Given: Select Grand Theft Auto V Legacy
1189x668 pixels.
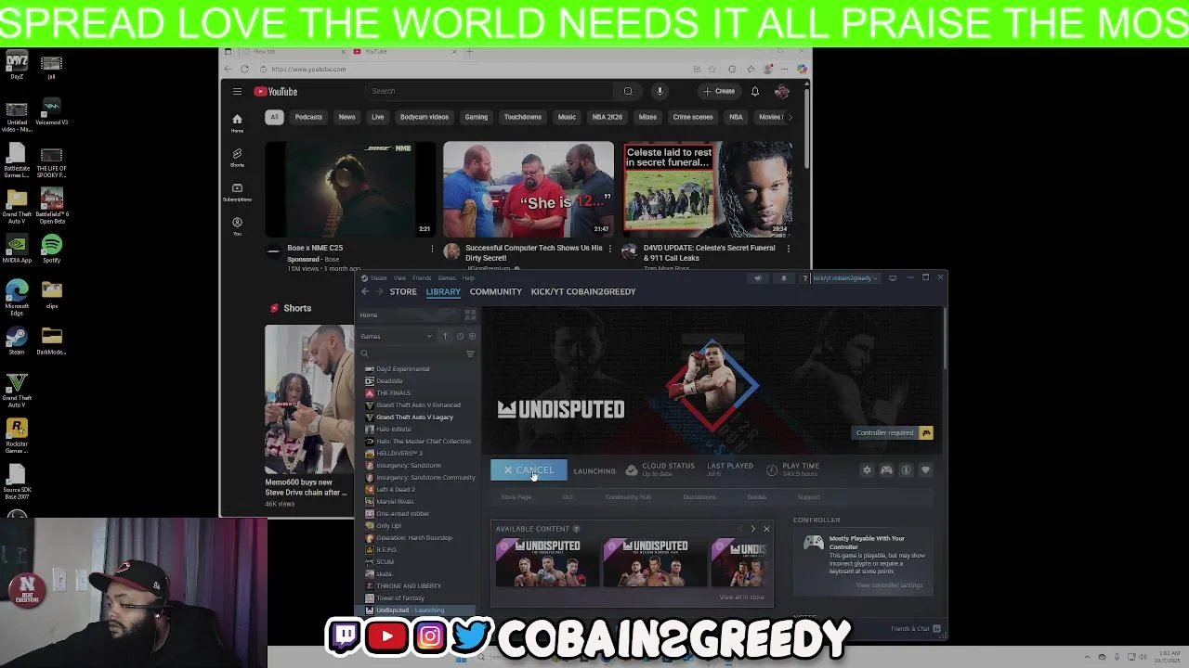Looking at the screenshot, I should click(414, 417).
